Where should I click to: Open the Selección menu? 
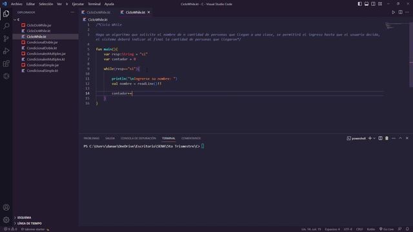tap(46, 4)
